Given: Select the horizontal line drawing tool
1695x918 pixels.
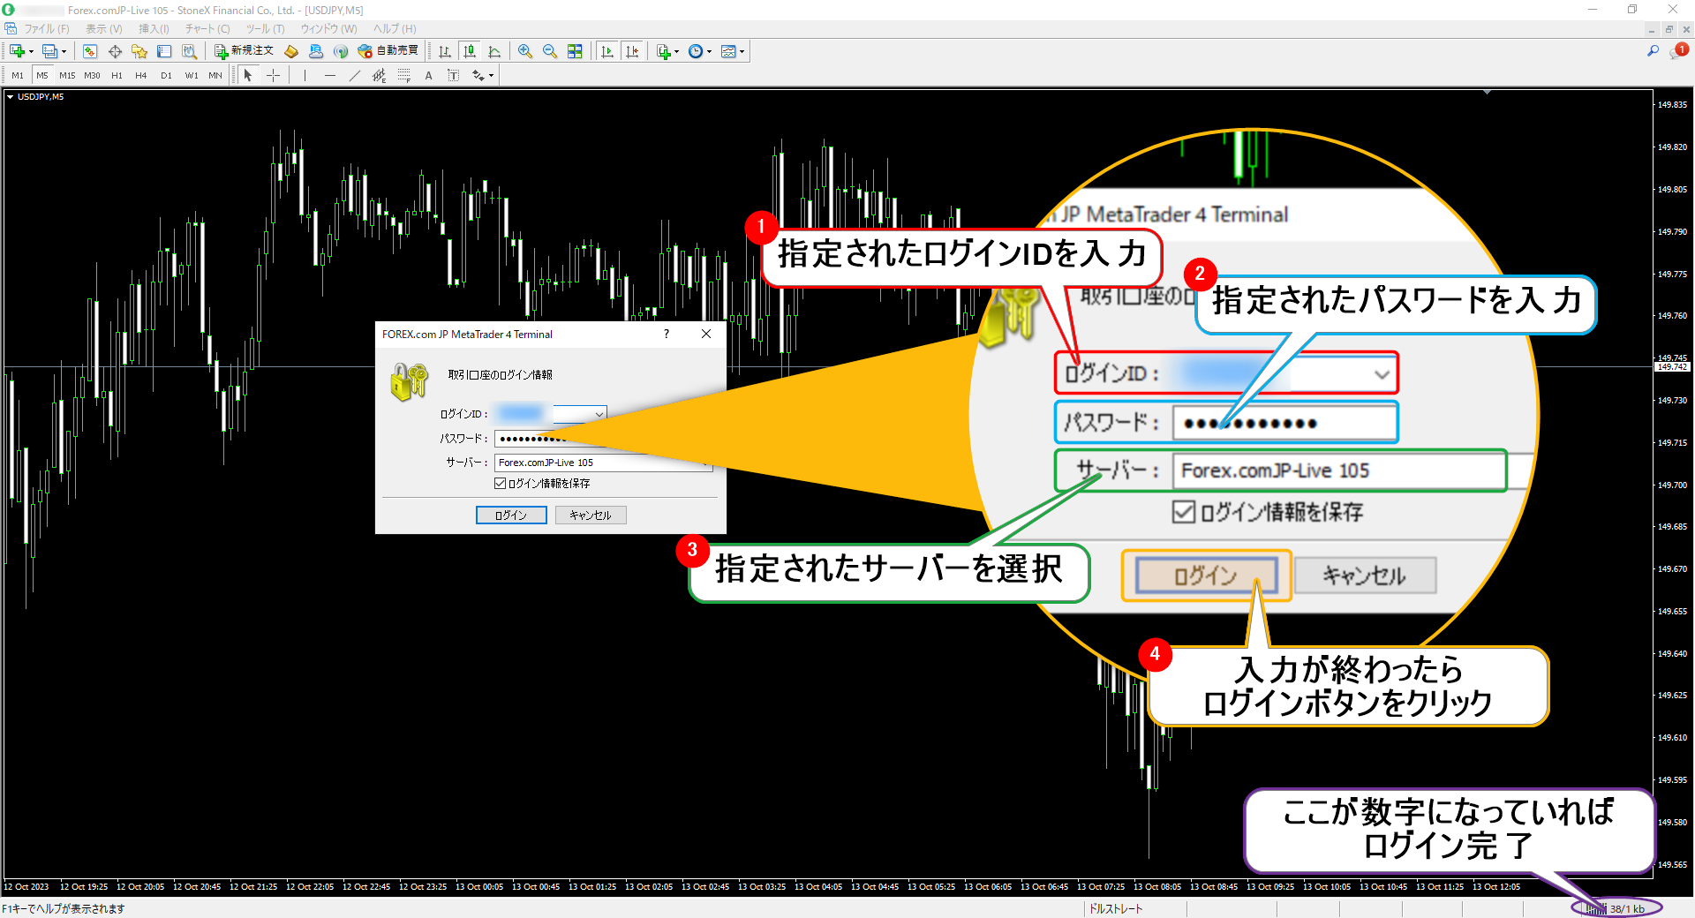Looking at the screenshot, I should (x=330, y=76).
